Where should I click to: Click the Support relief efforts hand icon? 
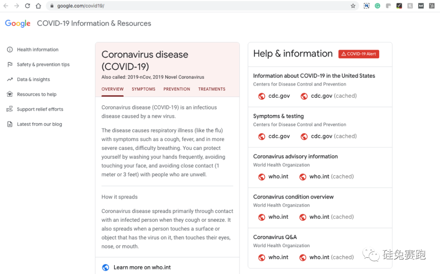pyautogui.click(x=10, y=109)
